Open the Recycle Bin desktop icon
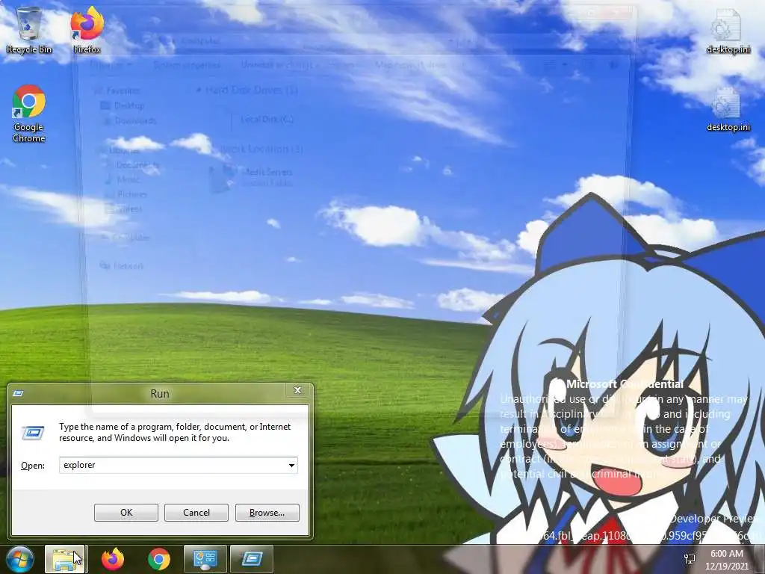The width and height of the screenshot is (765, 574). pos(29,29)
